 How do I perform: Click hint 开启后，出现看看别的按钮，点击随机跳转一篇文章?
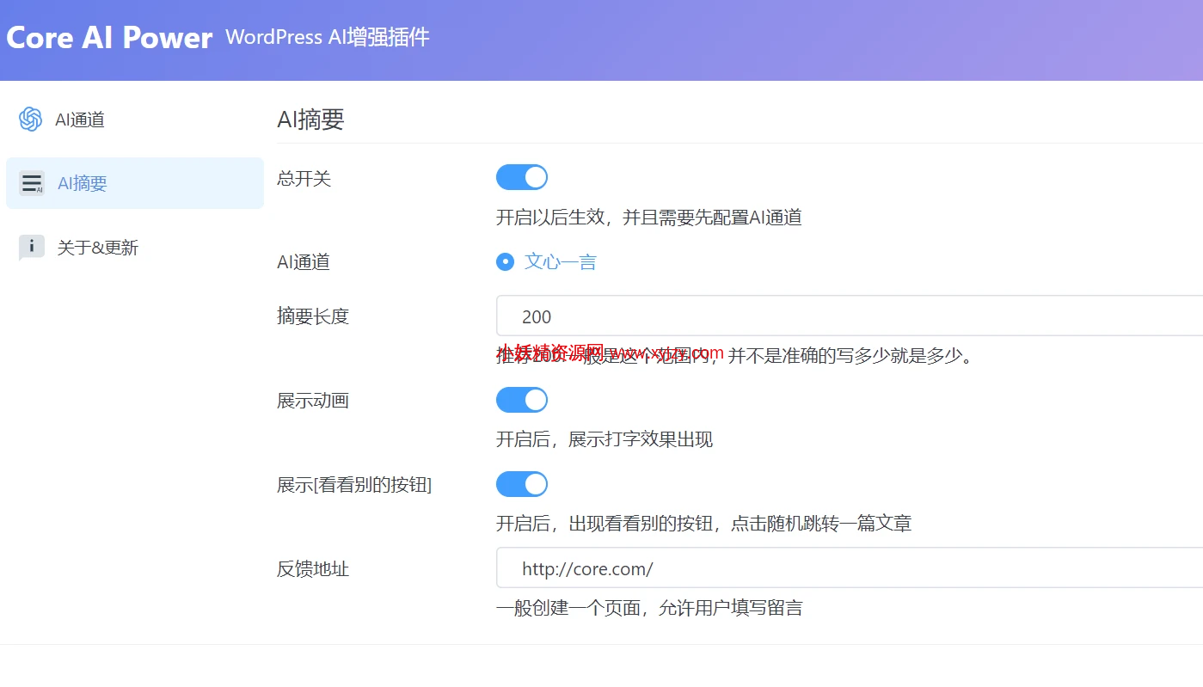click(703, 524)
